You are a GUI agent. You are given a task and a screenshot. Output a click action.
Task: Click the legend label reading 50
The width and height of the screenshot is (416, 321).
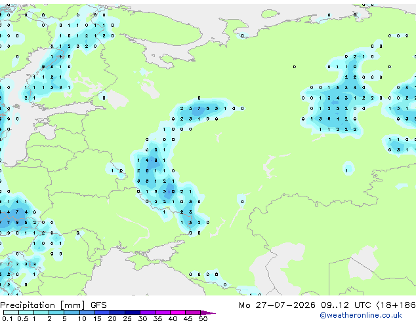(x=203, y=318)
